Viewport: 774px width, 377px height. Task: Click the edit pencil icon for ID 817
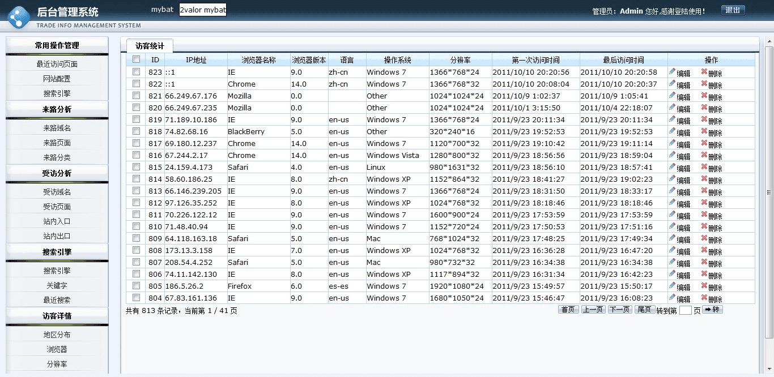click(673, 143)
